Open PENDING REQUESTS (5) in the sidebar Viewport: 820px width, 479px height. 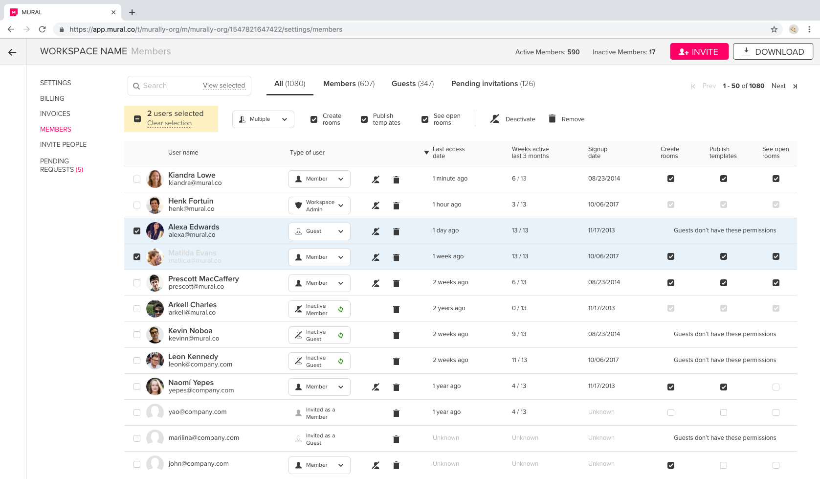coord(62,165)
